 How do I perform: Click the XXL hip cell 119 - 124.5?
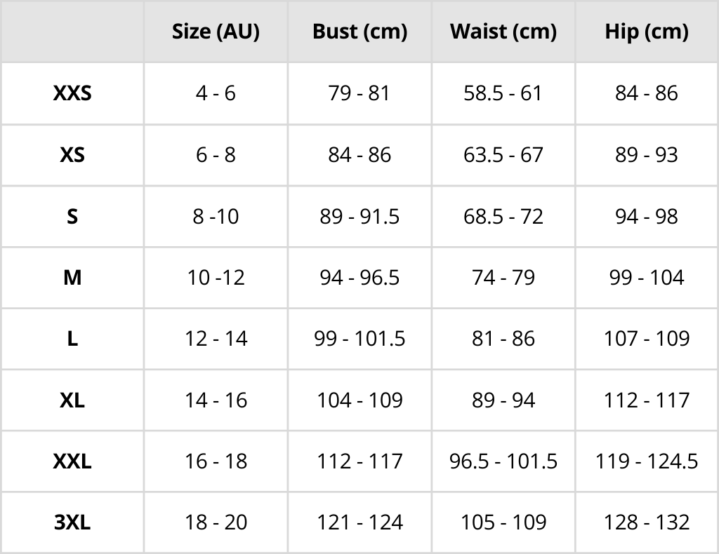click(x=647, y=461)
